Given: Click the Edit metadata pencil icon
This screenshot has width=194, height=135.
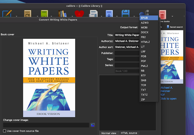Looking at the screenshot, I should coord(7,14).
